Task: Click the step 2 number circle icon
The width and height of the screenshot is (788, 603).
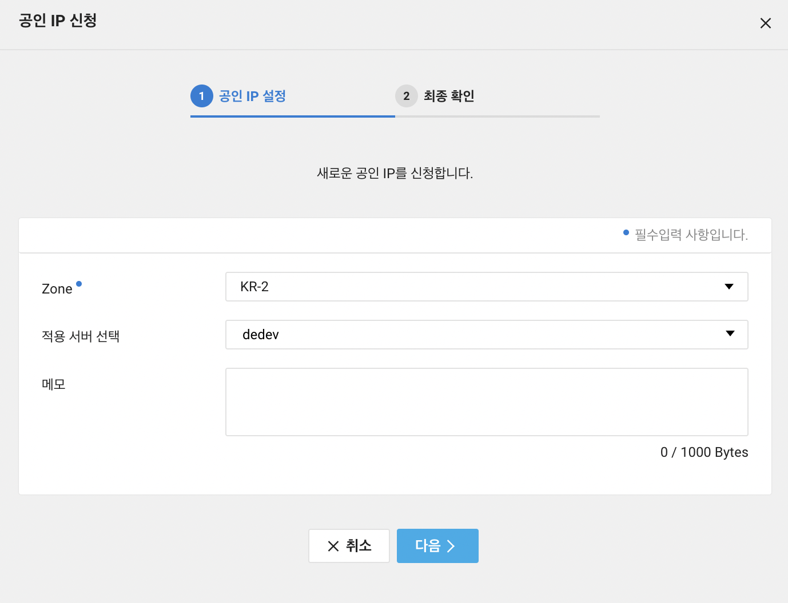Action: (407, 96)
